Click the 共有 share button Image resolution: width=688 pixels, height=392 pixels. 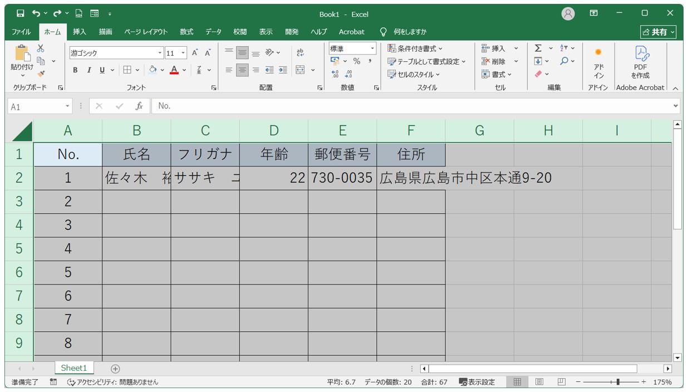[x=658, y=32]
